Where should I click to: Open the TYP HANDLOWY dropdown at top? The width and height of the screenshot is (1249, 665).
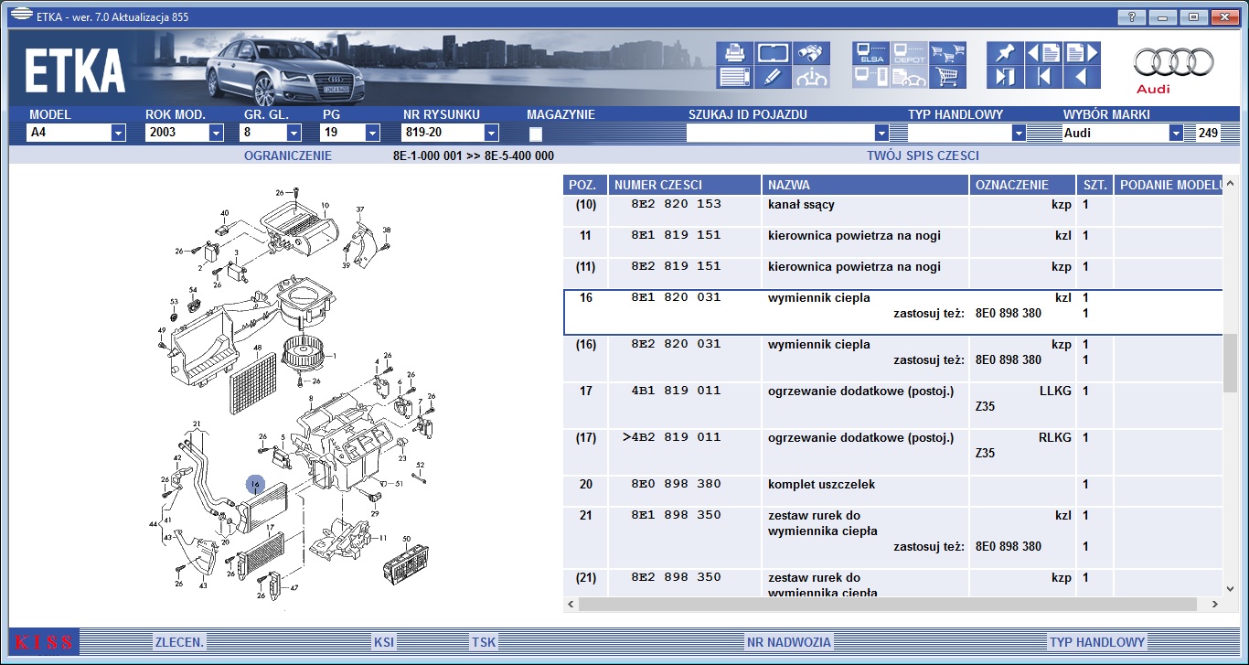[x=1018, y=133]
